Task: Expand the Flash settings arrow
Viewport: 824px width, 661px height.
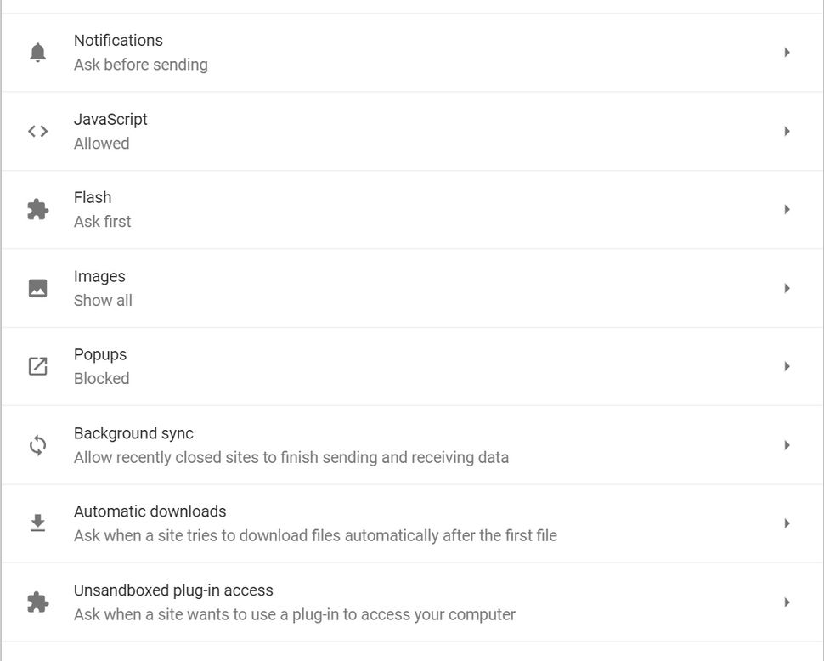Action: (x=786, y=209)
